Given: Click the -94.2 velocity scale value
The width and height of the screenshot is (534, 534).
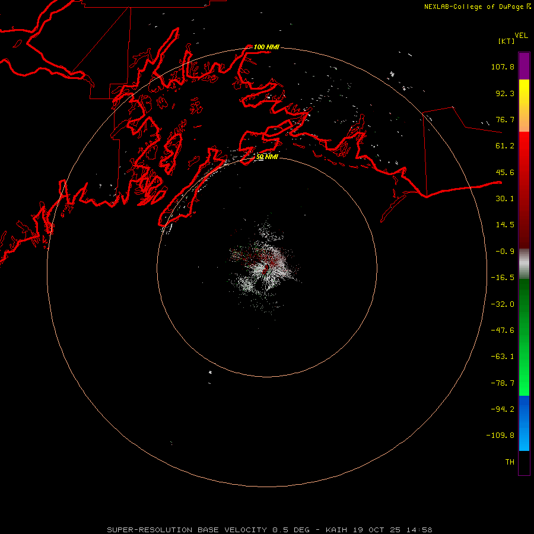Looking at the screenshot, I should click(x=503, y=409).
